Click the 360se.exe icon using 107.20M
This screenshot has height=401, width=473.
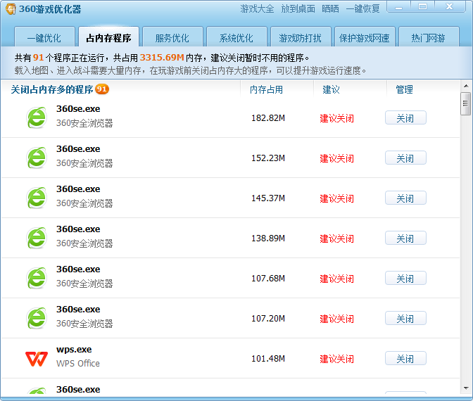coord(36,319)
